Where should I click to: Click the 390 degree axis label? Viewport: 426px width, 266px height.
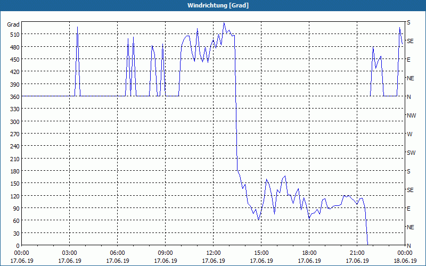(15, 85)
